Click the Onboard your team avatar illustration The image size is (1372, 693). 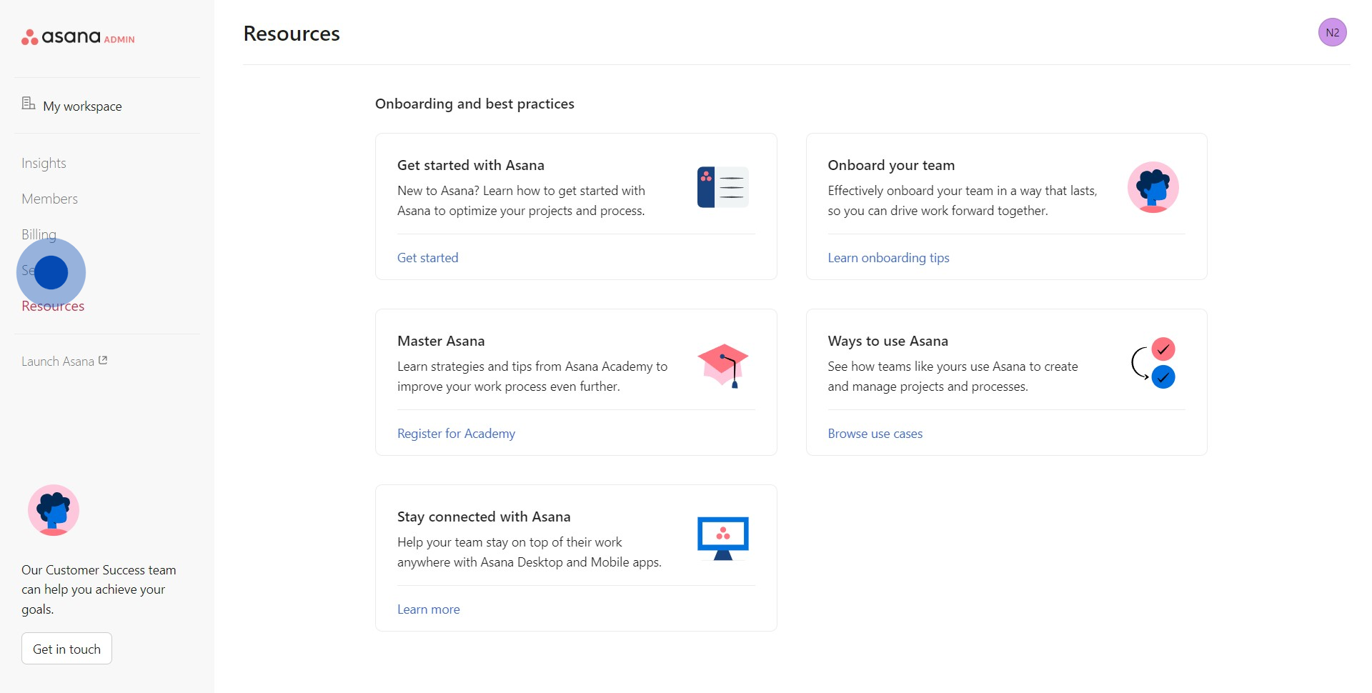[x=1153, y=187]
